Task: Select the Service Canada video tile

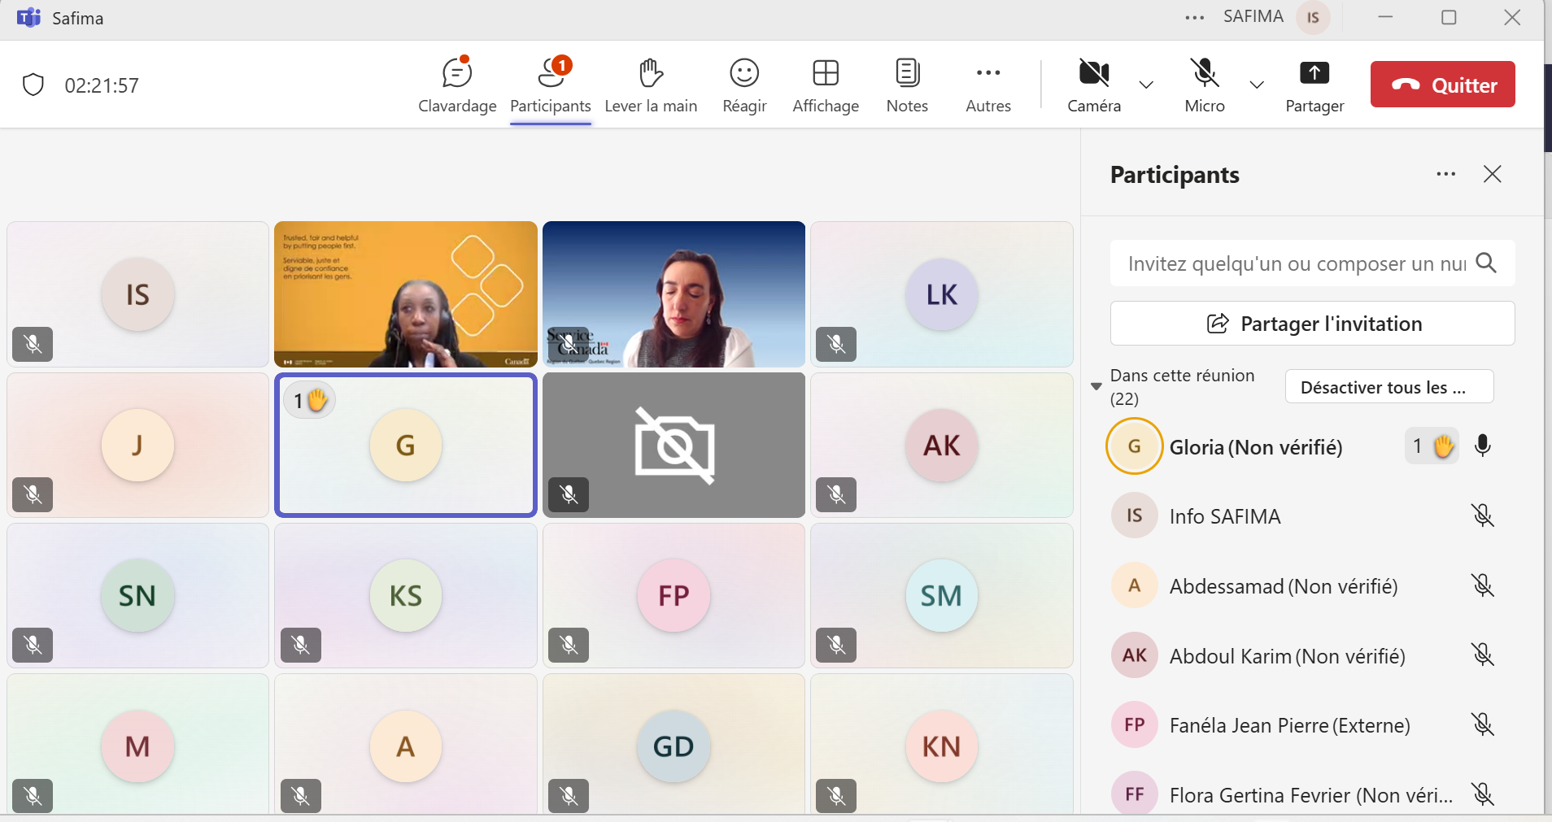Action: coord(674,294)
